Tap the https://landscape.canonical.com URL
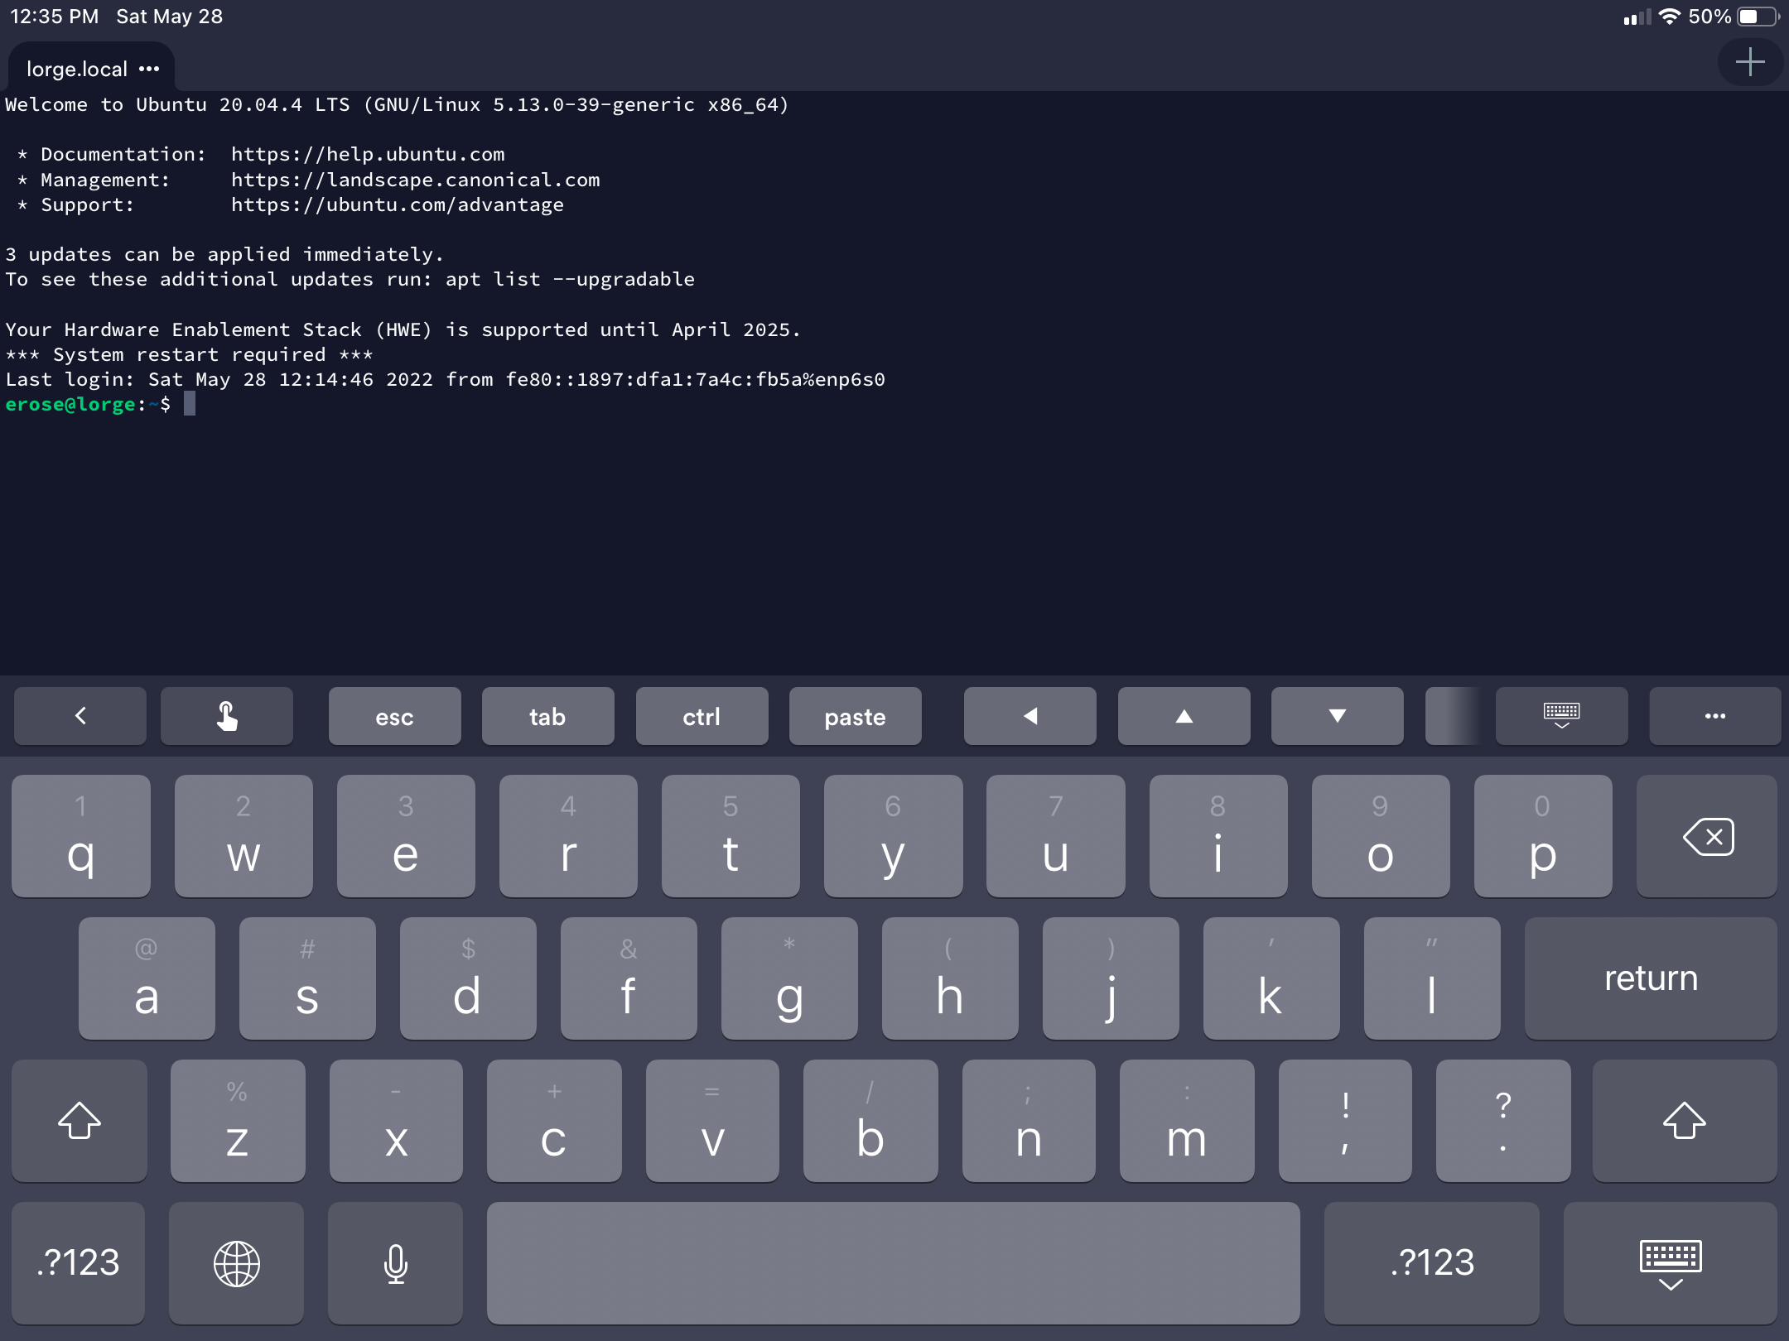The width and height of the screenshot is (1789, 1341). (x=416, y=180)
